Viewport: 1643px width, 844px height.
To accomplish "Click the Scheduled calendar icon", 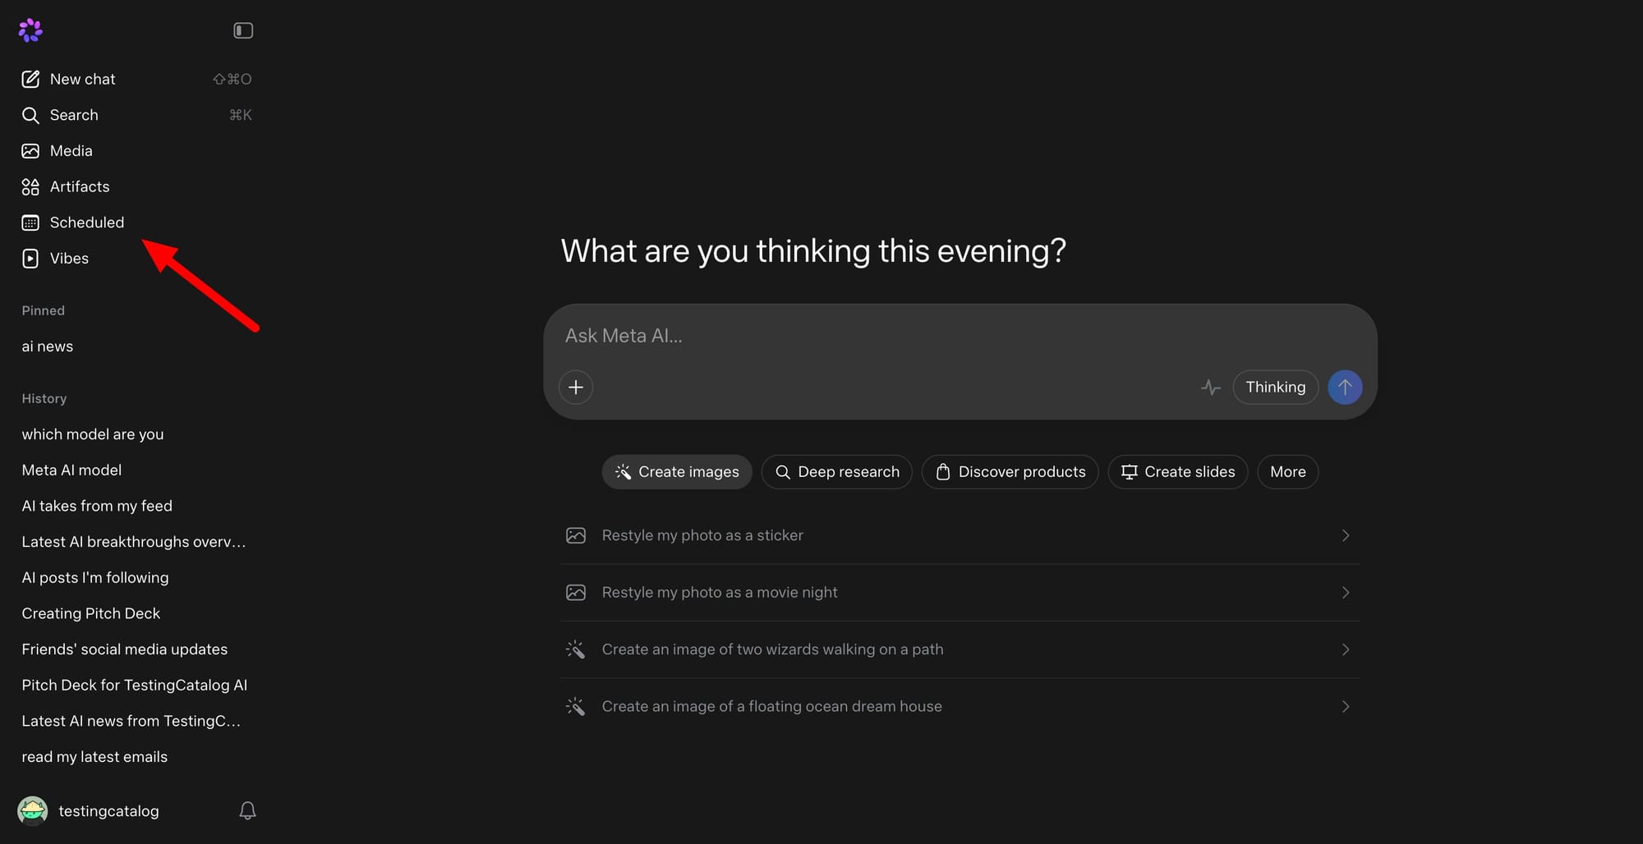I will pyautogui.click(x=30, y=222).
